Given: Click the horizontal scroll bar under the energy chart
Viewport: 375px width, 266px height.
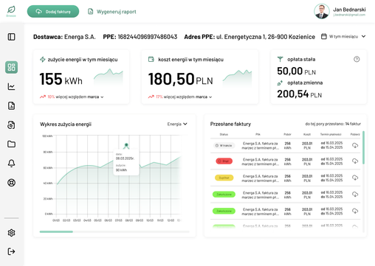Looking at the screenshot, I should click(x=114, y=231).
